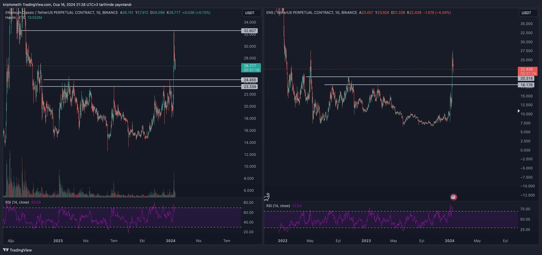Image resolution: width=542 pixels, height=255 pixels.
Task: Click 2022 on the ENS chart time axis
Action: tap(283, 241)
